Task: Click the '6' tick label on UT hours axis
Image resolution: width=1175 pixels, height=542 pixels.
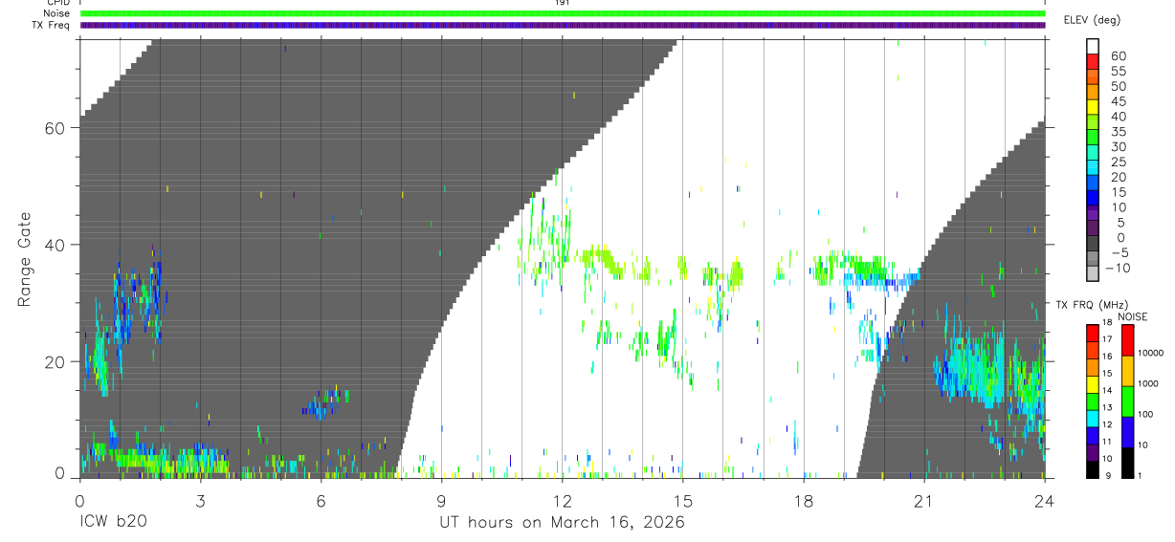Action: tap(321, 501)
